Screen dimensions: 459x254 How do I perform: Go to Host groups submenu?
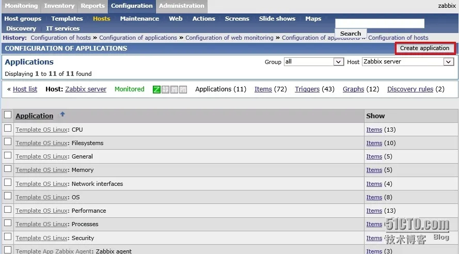23,19
